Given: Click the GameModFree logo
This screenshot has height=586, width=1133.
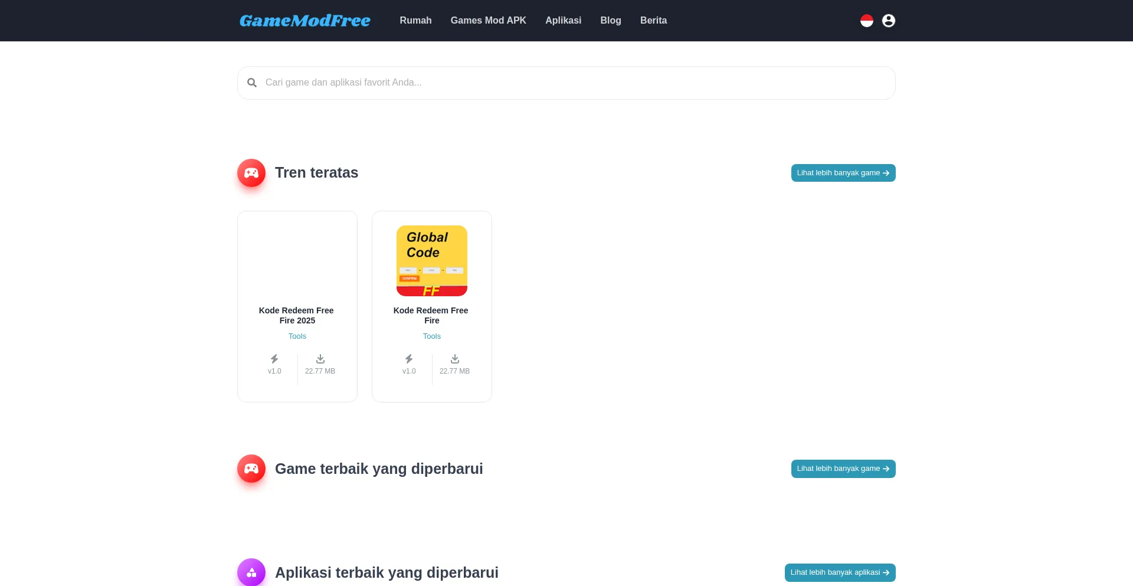Looking at the screenshot, I should [304, 21].
